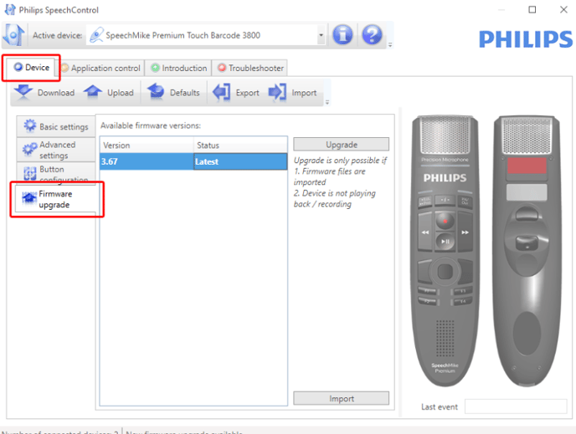
Task: Expand the top toolbar overflow arrow
Action: pos(390,45)
